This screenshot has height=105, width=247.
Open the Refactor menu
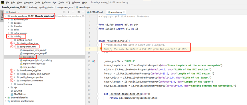pyautogui.click(x=46, y=3)
